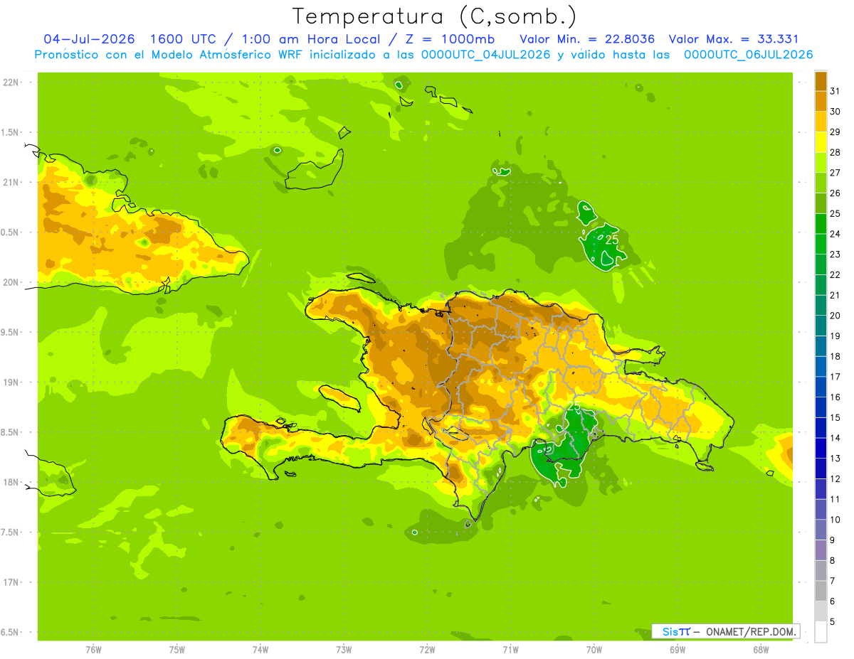Click the "22N" latitude label

[x=11, y=82]
